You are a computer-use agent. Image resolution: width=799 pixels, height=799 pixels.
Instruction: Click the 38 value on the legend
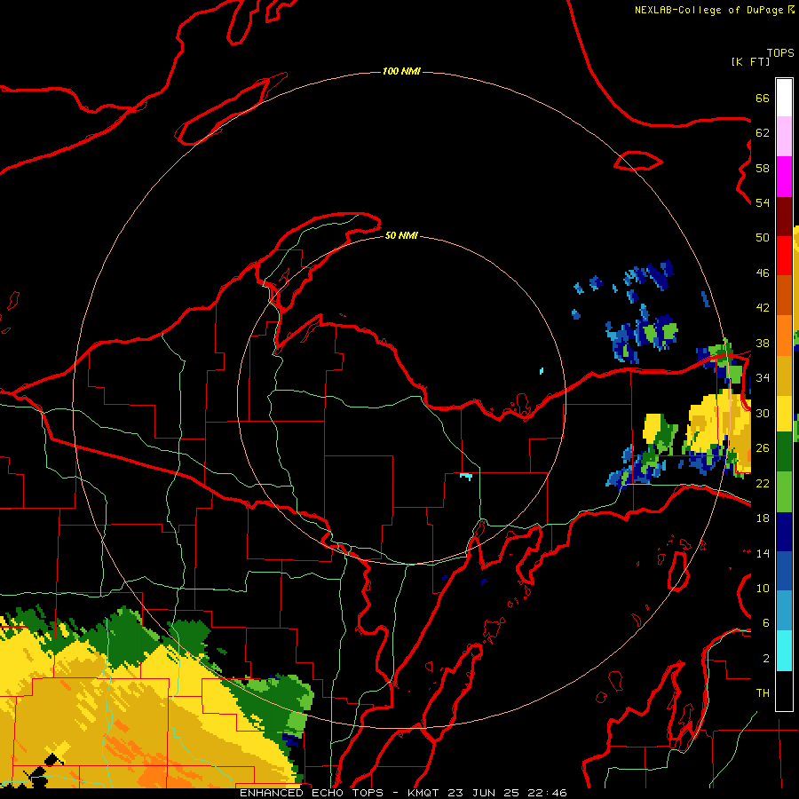(x=763, y=343)
